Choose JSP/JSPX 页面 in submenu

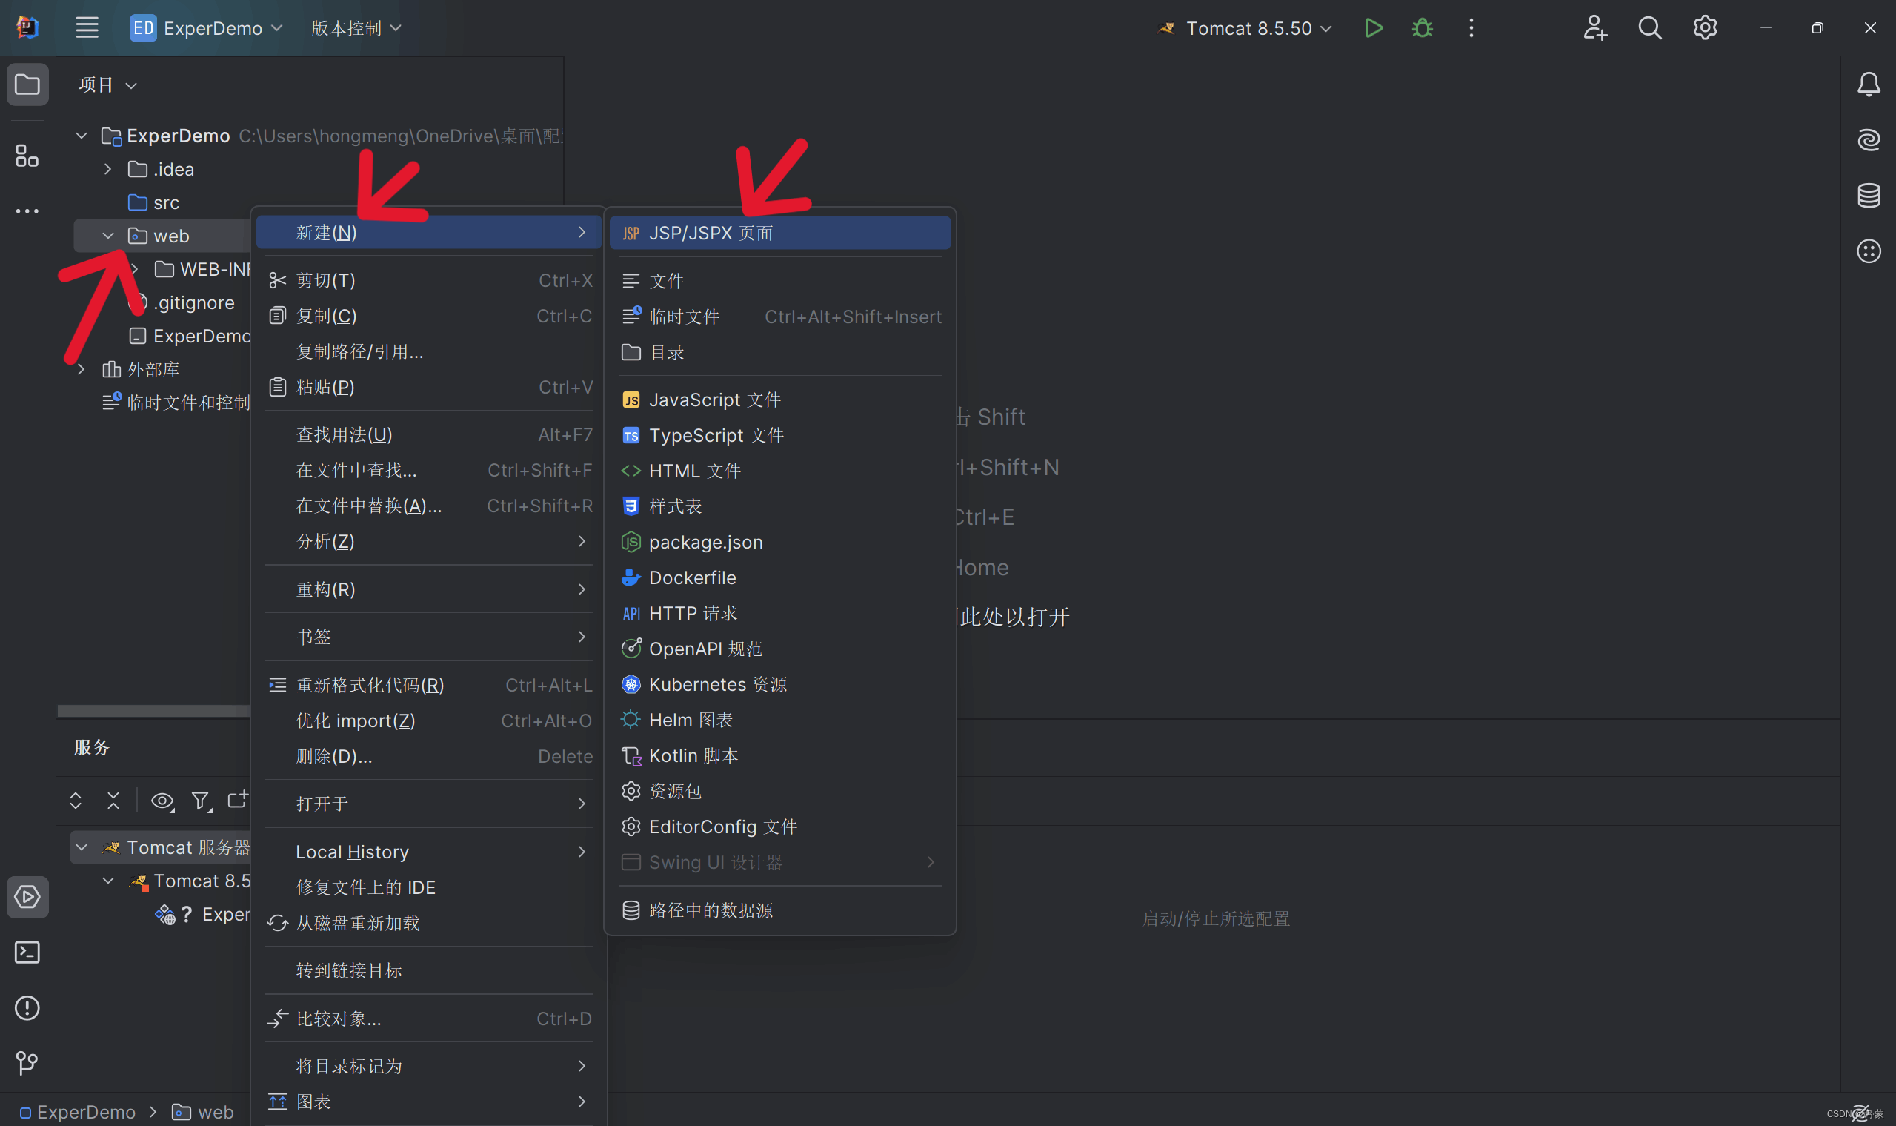tap(779, 233)
